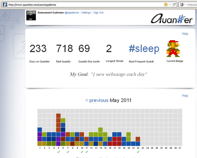Open the #sleep most frequent quantt
The width and height of the screenshot is (197, 158).
click(x=144, y=48)
